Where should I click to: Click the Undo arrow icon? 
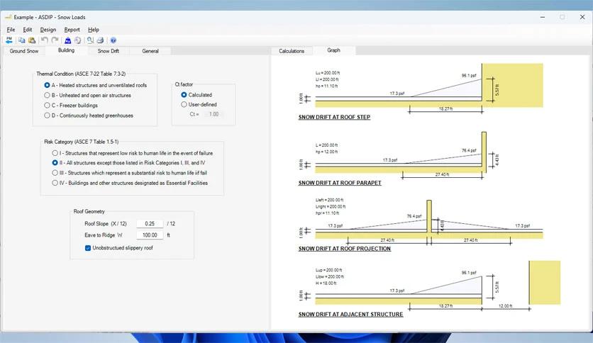44,40
